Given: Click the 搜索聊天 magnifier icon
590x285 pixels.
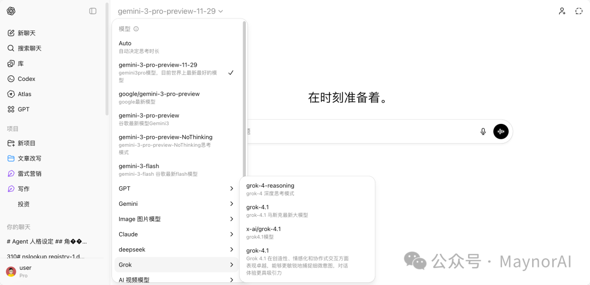Looking at the screenshot, I should pyautogui.click(x=11, y=48).
